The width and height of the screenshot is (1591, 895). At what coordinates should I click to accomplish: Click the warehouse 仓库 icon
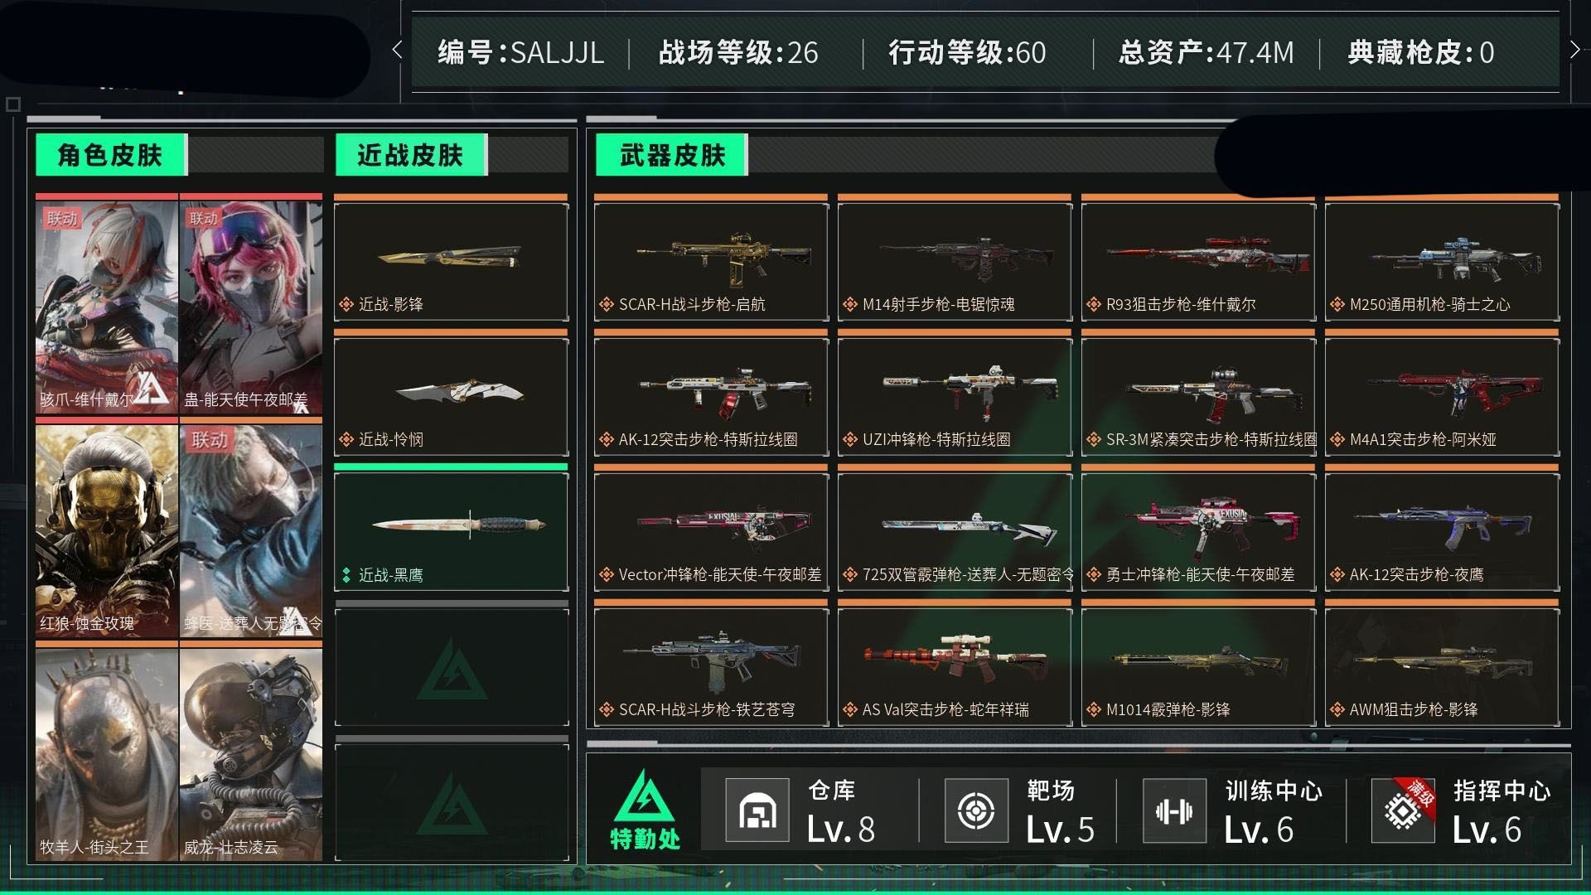(x=757, y=810)
